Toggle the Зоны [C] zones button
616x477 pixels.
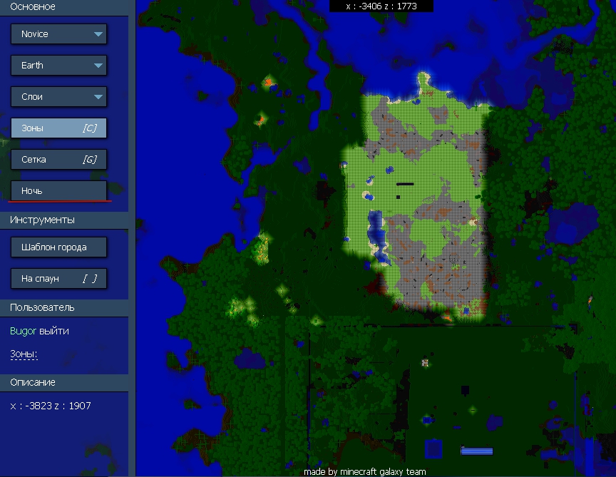(x=58, y=128)
